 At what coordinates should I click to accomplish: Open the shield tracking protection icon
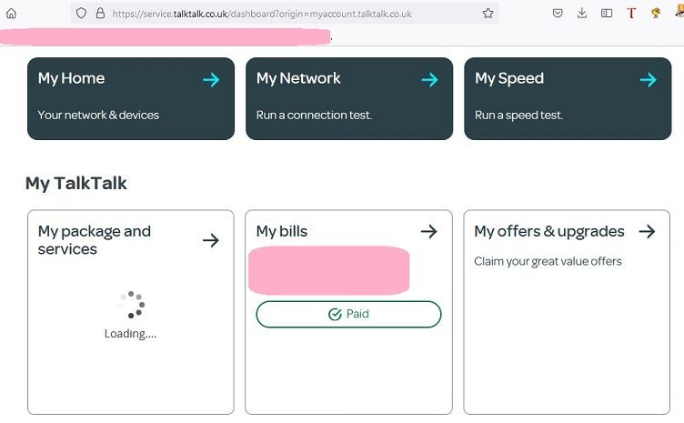pos(82,14)
